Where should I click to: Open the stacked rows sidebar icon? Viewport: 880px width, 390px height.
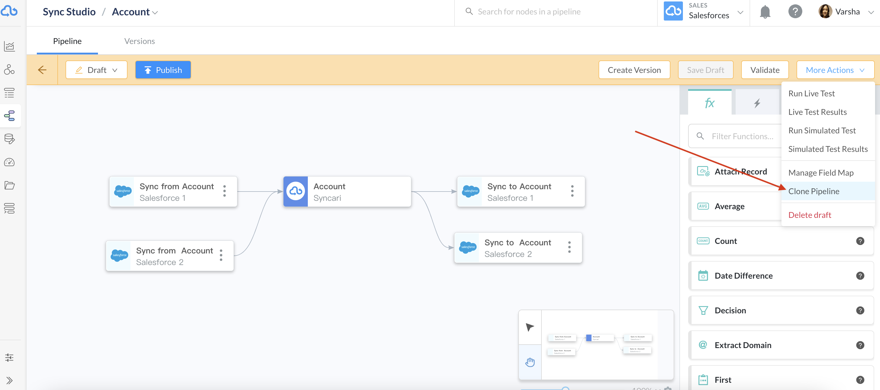(9, 208)
